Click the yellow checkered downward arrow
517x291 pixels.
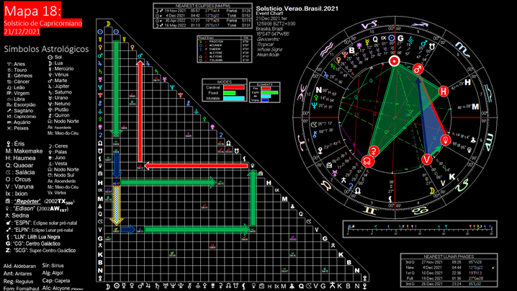pyautogui.click(x=117, y=205)
